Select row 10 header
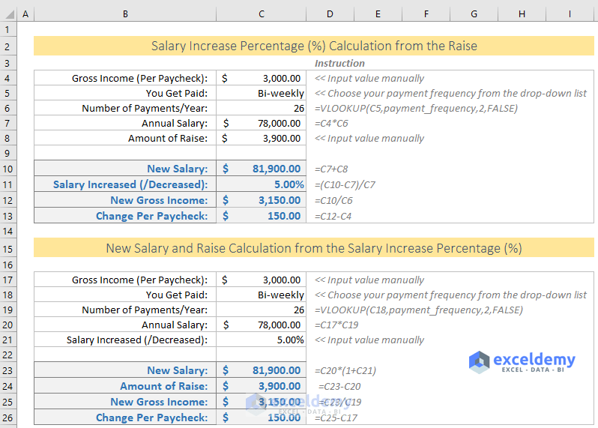The height and width of the screenshot is (428, 598). point(7,169)
